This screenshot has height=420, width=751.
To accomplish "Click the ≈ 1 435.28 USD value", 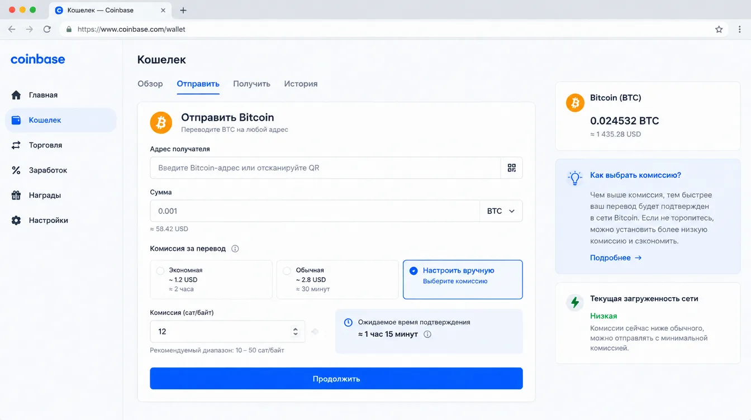I will tap(616, 134).
